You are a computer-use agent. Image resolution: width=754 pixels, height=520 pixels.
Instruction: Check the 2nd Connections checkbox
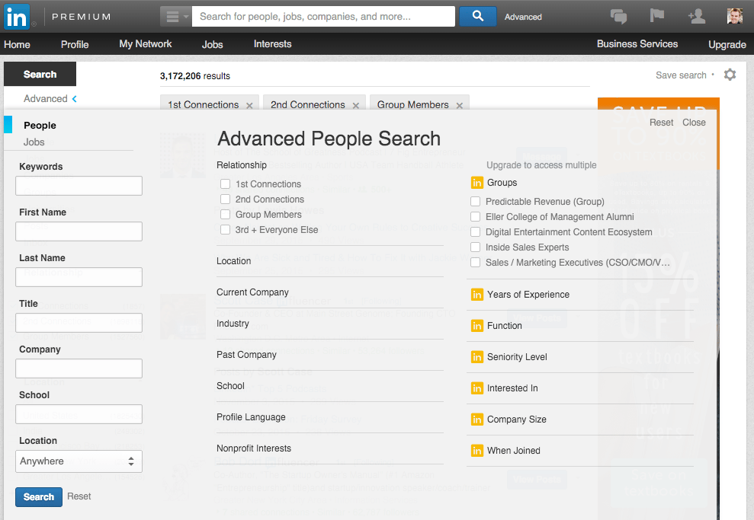pyautogui.click(x=225, y=199)
